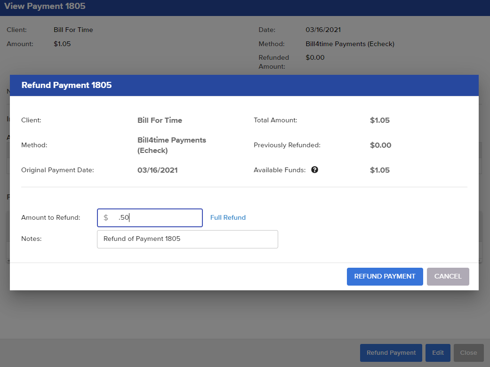
Task: Click the Available Funds label
Action: (280, 170)
